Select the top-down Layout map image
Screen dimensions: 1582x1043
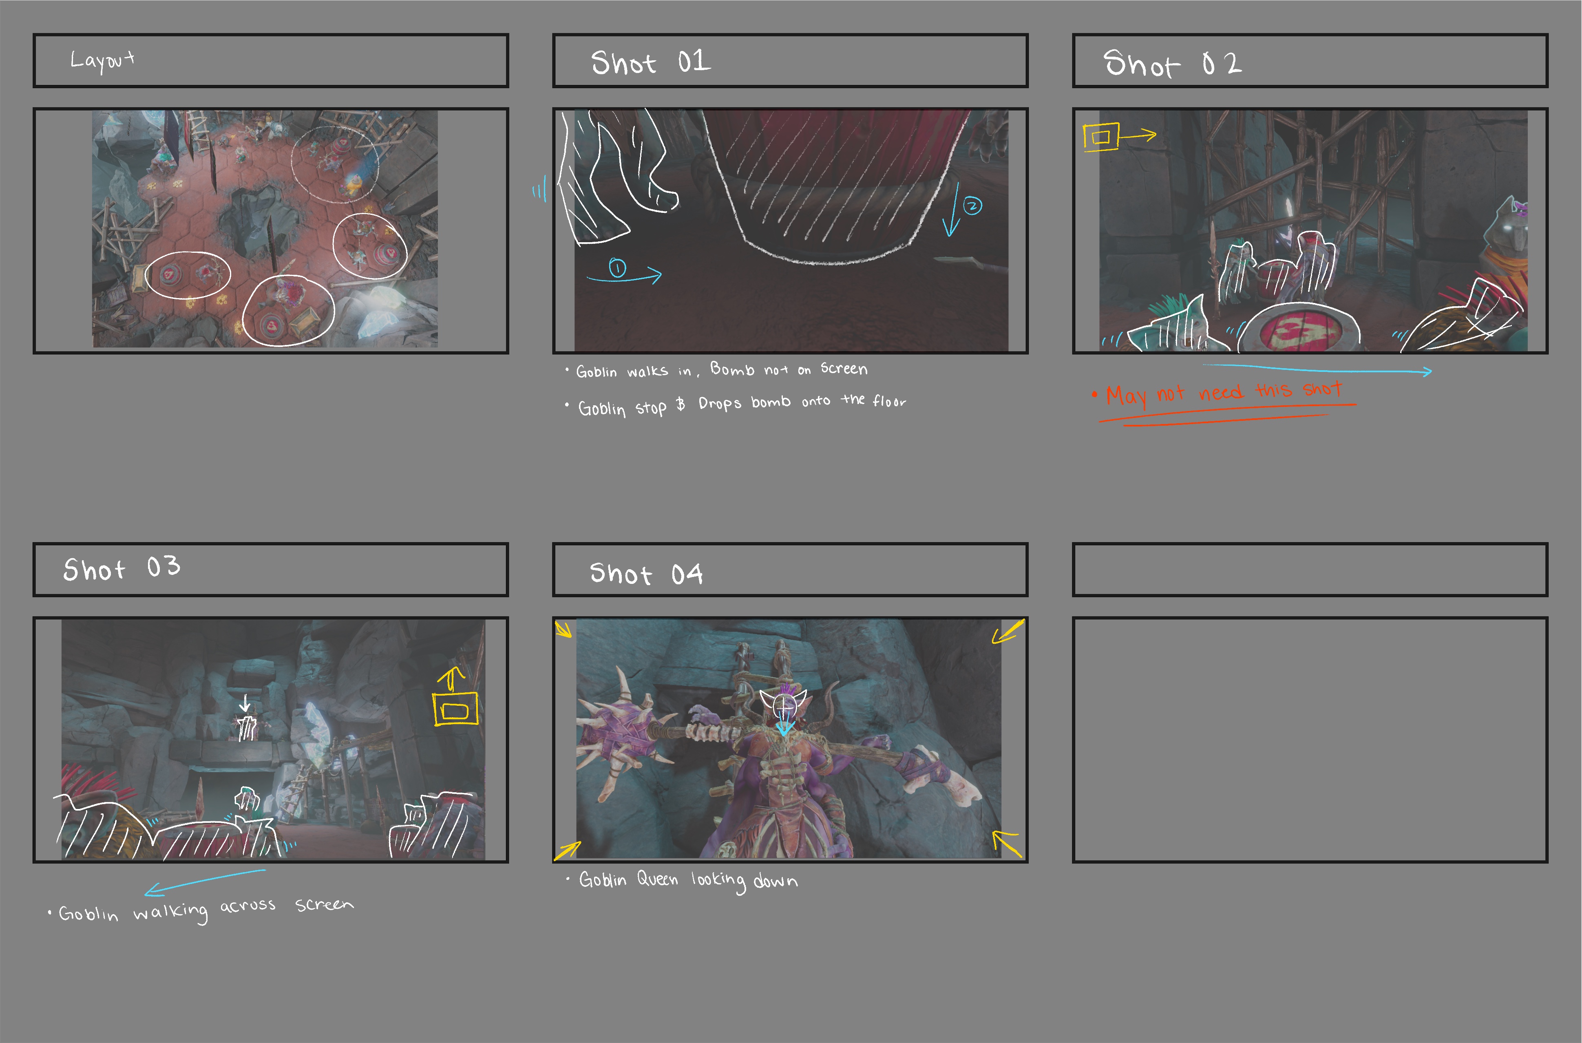[x=265, y=229]
